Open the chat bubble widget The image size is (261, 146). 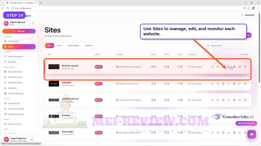tap(252, 134)
